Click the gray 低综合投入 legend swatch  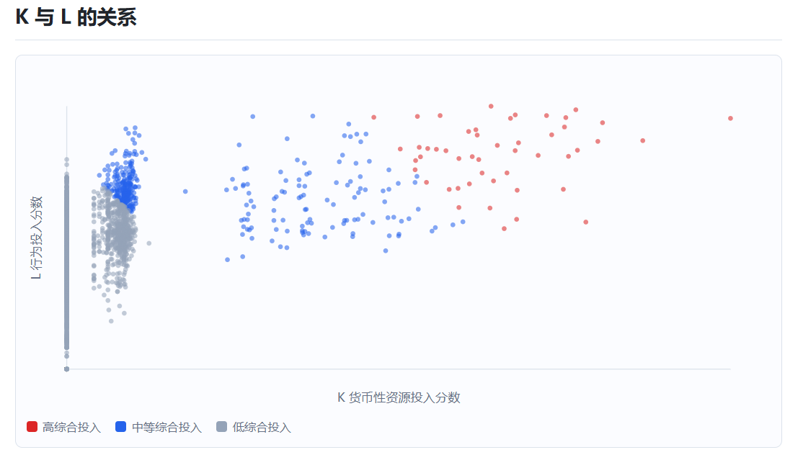222,426
